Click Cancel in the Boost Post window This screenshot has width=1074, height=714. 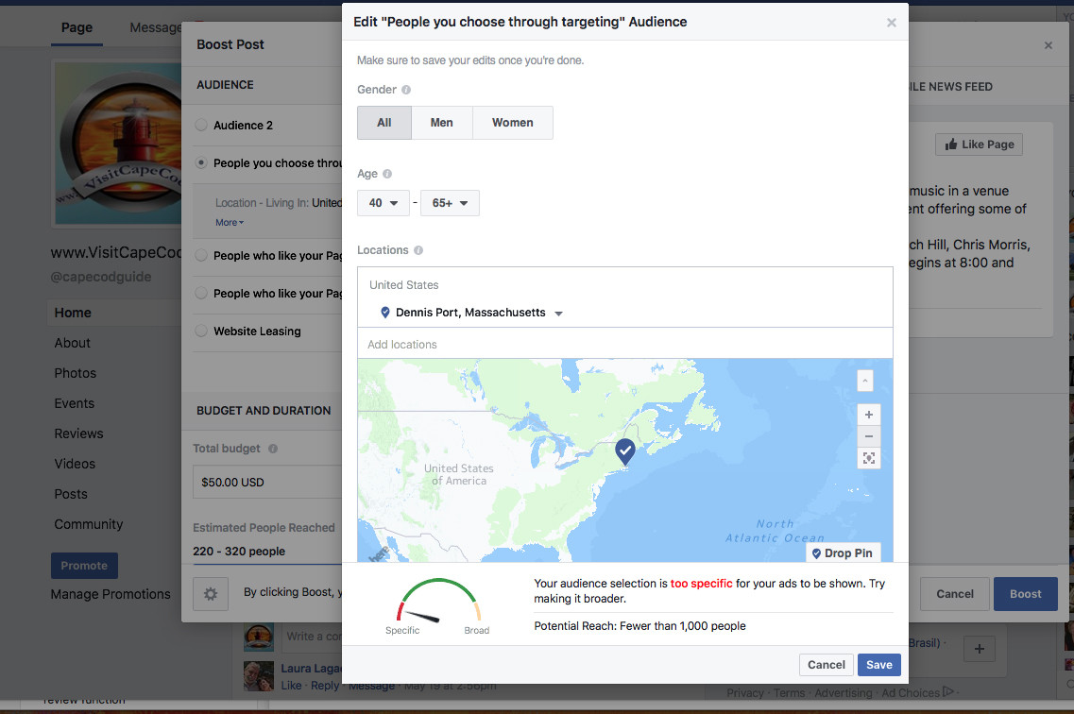pyautogui.click(x=955, y=594)
